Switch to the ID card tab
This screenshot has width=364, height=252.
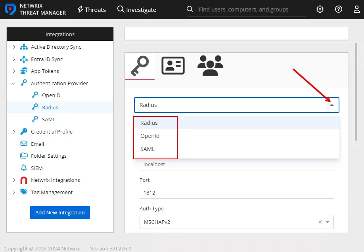click(173, 66)
